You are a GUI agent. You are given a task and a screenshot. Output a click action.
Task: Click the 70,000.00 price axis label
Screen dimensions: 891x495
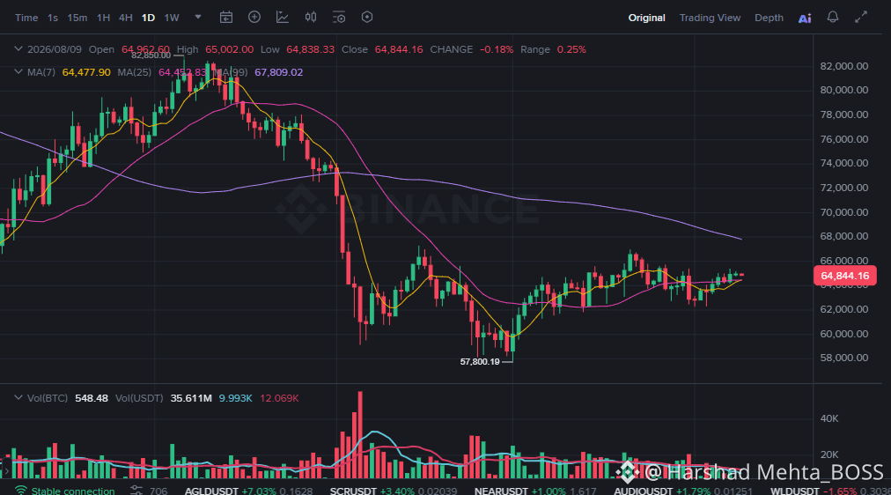[x=843, y=212]
